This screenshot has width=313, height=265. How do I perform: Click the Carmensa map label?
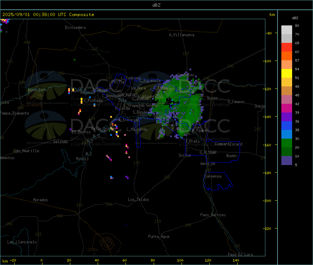[x=213, y=176]
